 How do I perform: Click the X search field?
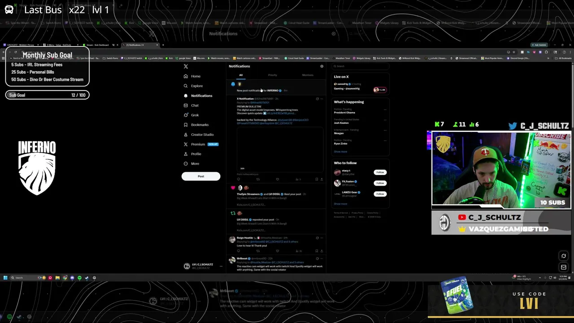360,66
